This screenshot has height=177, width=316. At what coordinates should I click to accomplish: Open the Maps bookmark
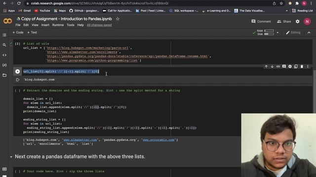(x=60, y=11)
